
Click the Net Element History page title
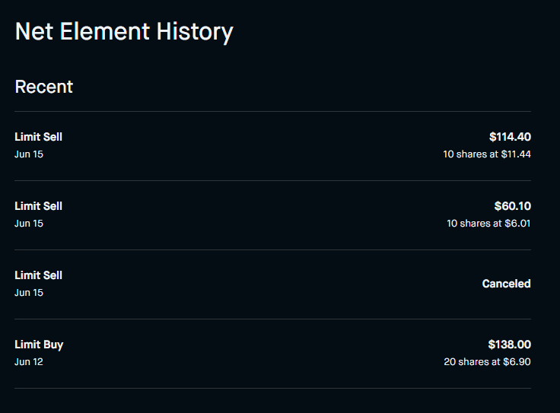[124, 32]
